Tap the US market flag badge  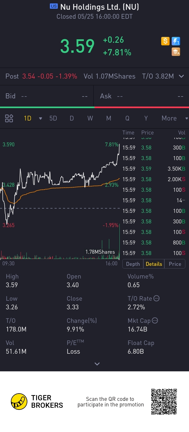[x=54, y=6]
